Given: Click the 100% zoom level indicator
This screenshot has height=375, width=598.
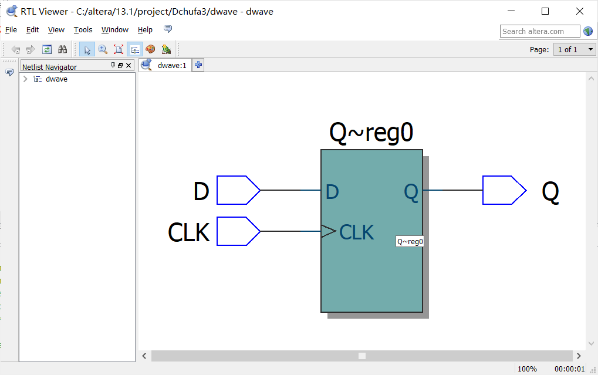Looking at the screenshot, I should pos(527,369).
